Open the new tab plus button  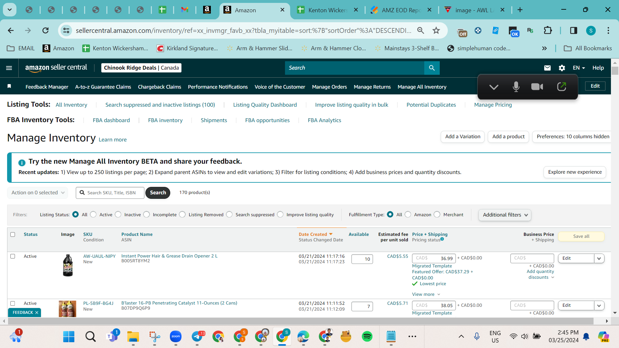[520, 10]
